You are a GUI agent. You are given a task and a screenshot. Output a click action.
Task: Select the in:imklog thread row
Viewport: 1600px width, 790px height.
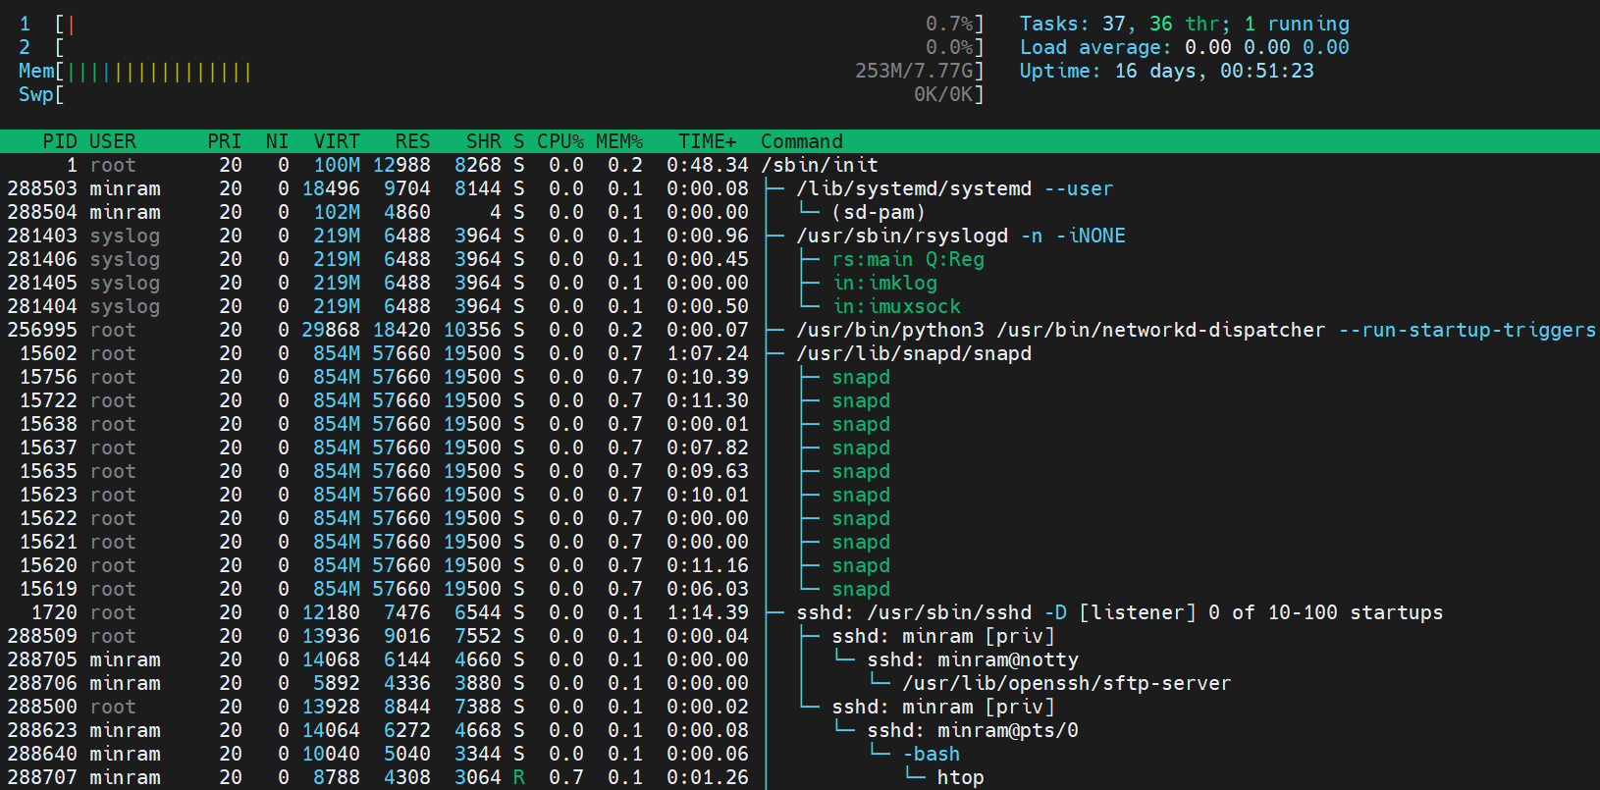coord(800,283)
